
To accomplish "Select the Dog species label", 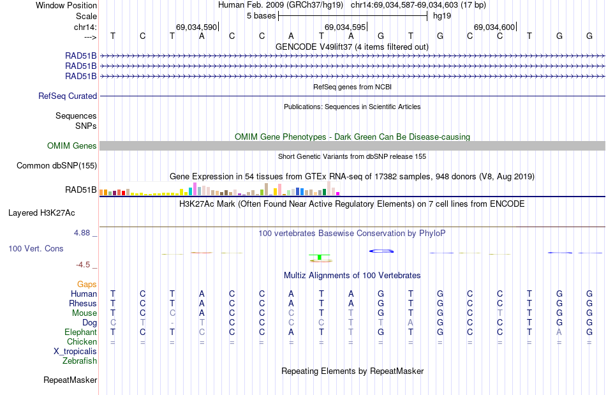I will 89,323.
